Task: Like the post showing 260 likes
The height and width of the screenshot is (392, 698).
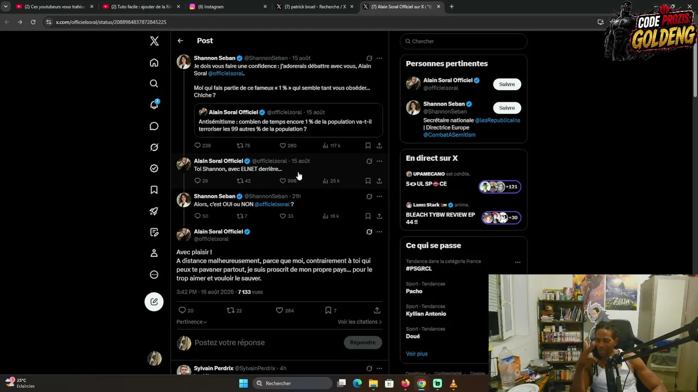Action: click(288, 145)
